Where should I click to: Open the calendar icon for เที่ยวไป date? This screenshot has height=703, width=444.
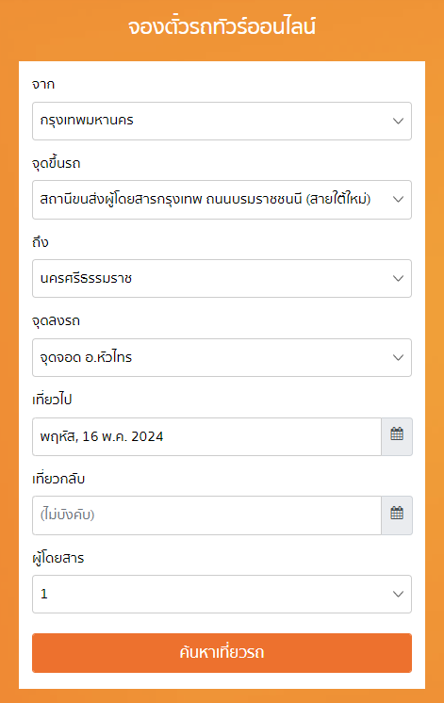(x=397, y=436)
